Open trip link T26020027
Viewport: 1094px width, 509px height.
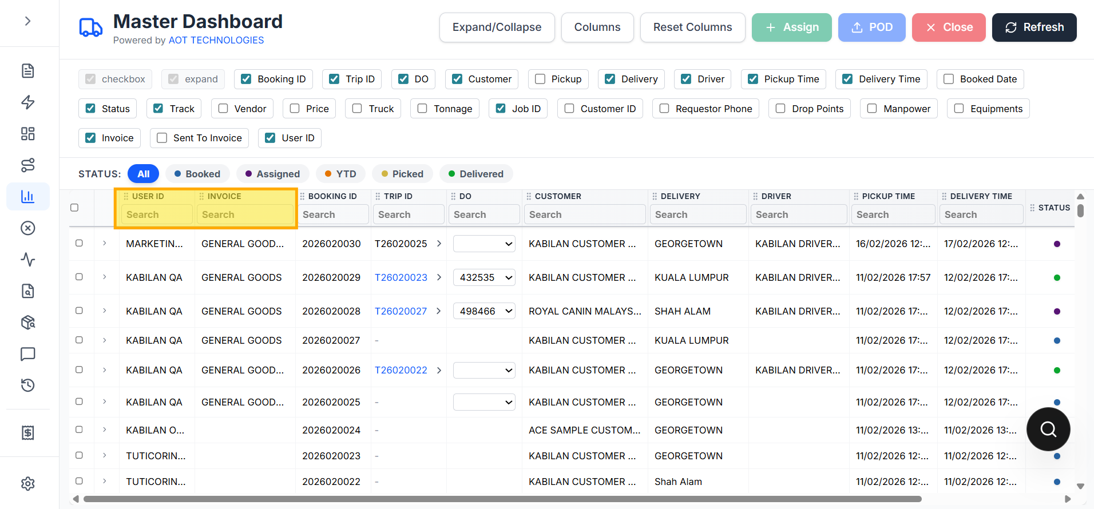tap(401, 311)
